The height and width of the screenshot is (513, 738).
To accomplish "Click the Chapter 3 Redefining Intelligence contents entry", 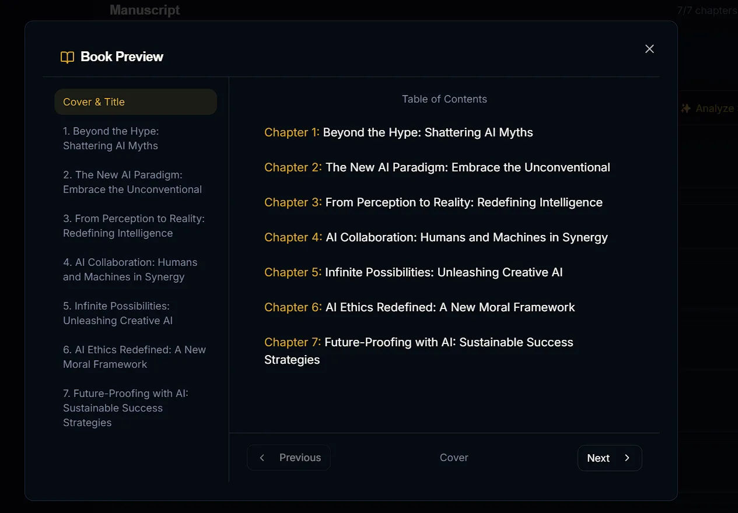I will (433, 202).
